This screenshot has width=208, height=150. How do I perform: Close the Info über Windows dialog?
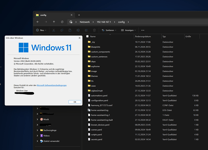80,38
